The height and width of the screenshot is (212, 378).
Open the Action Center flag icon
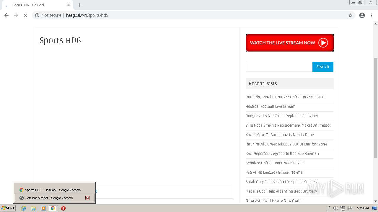(350, 208)
